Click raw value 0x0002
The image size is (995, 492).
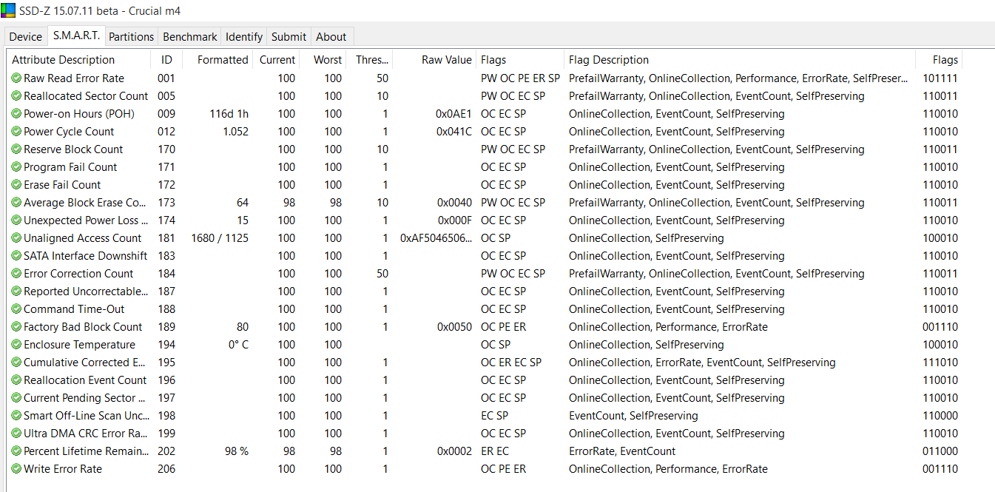[453, 451]
